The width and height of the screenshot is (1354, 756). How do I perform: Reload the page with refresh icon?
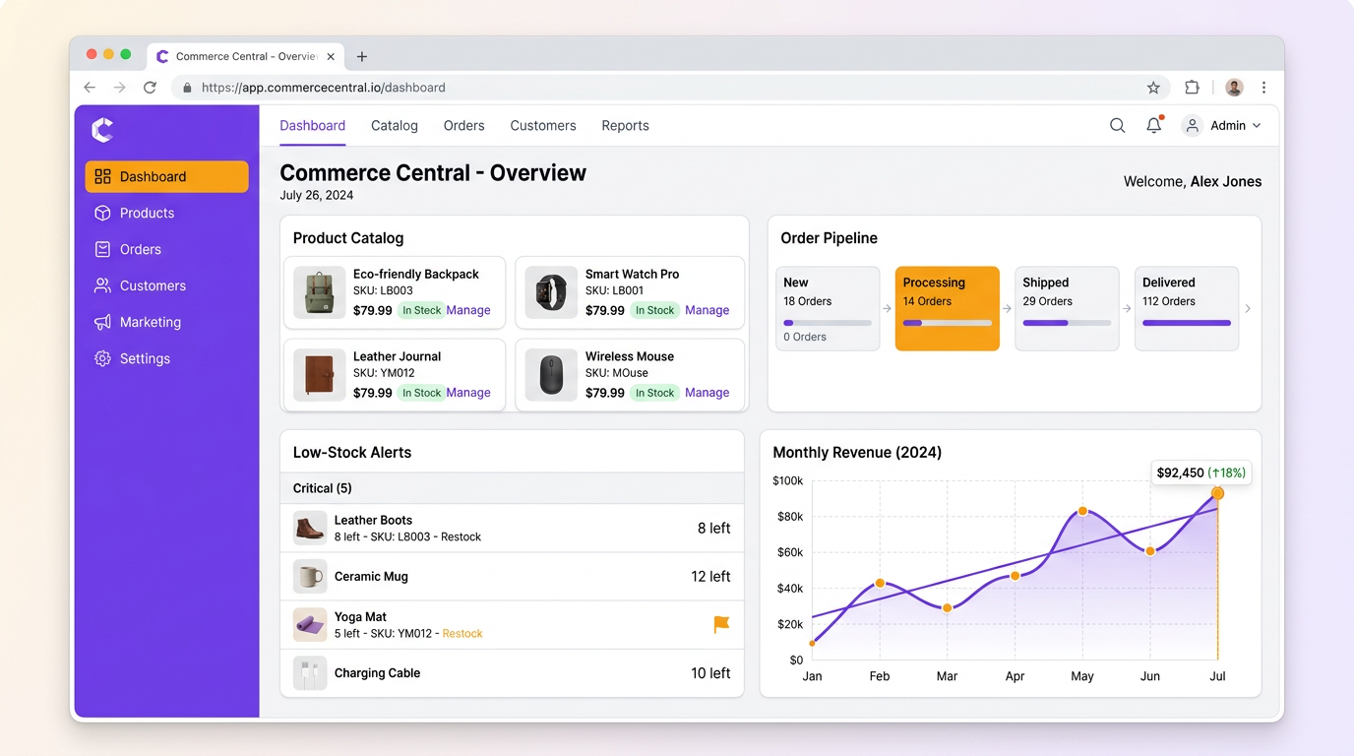[150, 88]
